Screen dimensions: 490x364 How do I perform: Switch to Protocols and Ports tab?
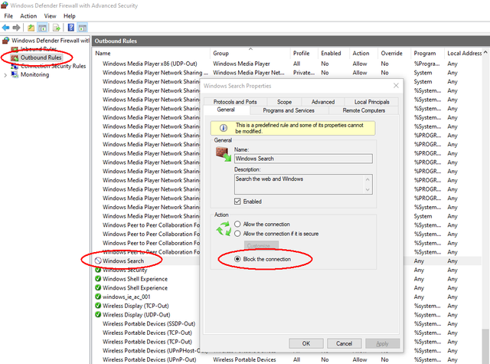[x=235, y=102]
